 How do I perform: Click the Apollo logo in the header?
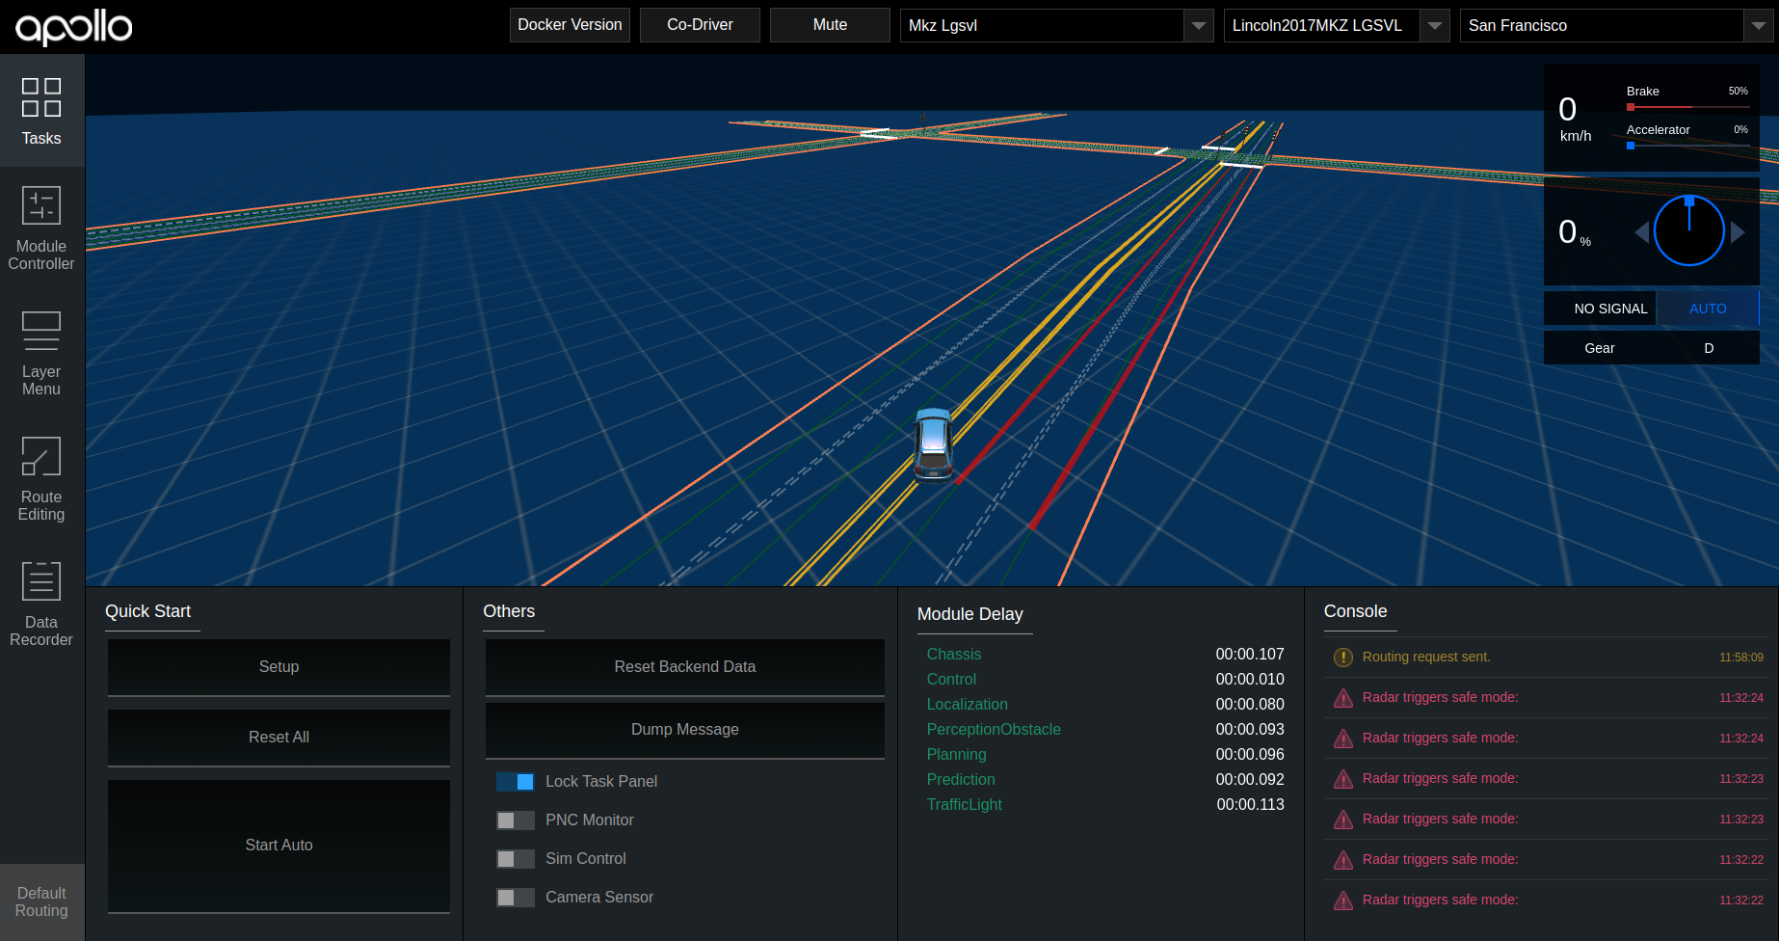click(x=72, y=26)
